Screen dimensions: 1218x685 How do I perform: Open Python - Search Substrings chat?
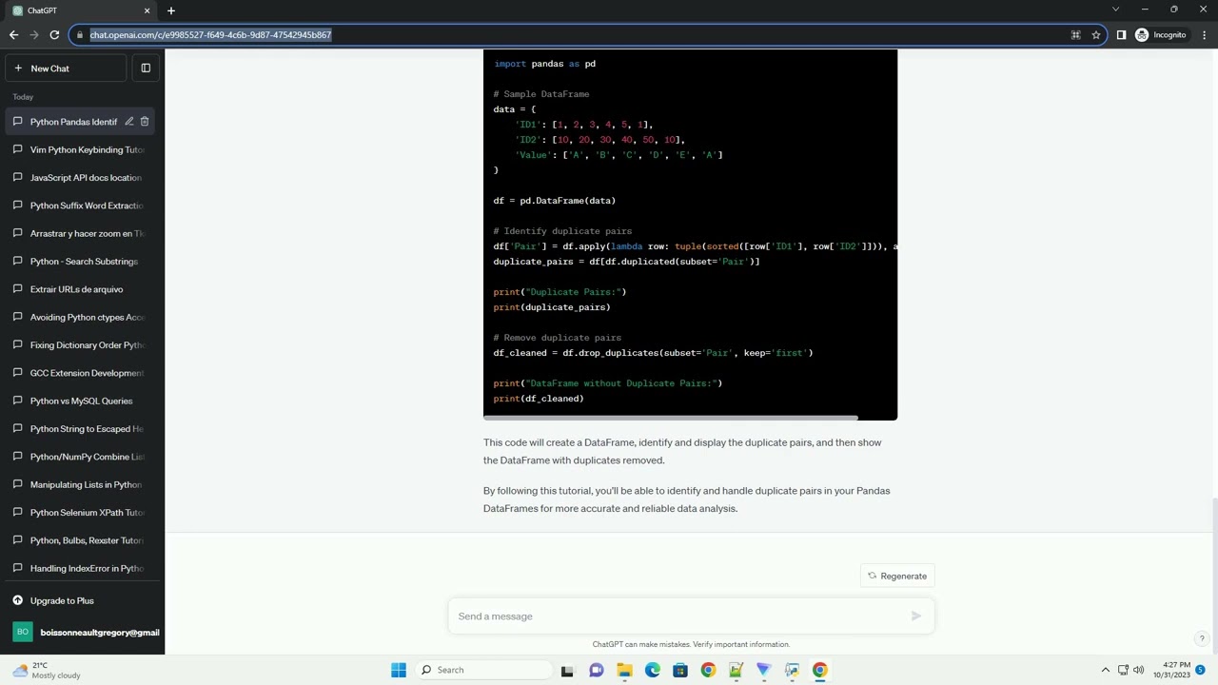[82, 262]
